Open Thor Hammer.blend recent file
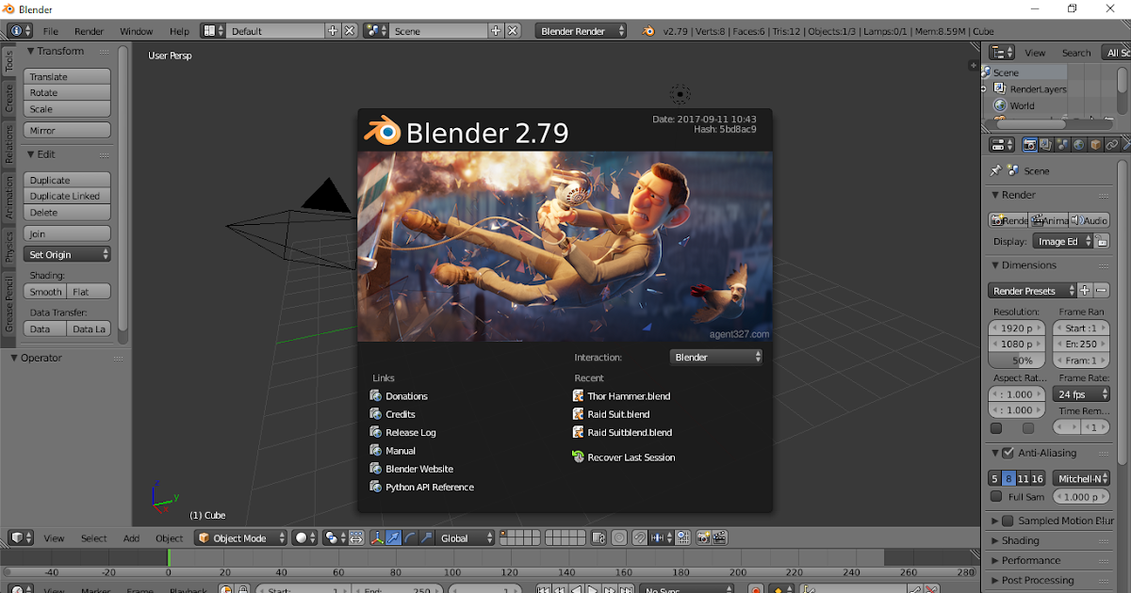 tap(622, 396)
